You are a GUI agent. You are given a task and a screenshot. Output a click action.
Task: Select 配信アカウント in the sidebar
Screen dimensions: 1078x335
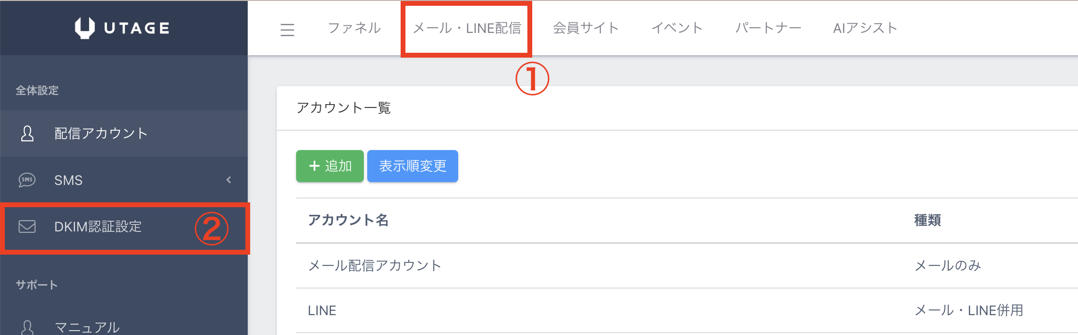101,133
